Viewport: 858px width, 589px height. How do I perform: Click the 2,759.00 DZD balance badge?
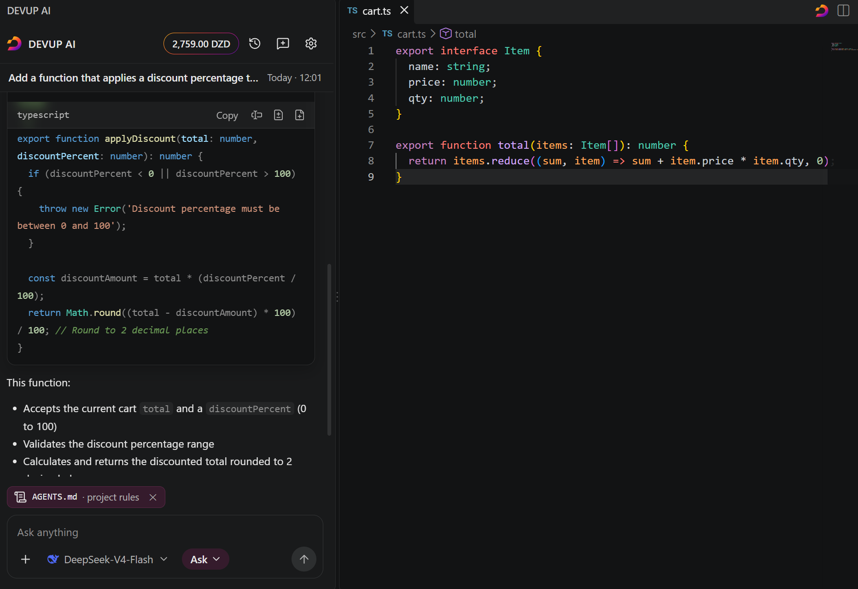(x=201, y=44)
